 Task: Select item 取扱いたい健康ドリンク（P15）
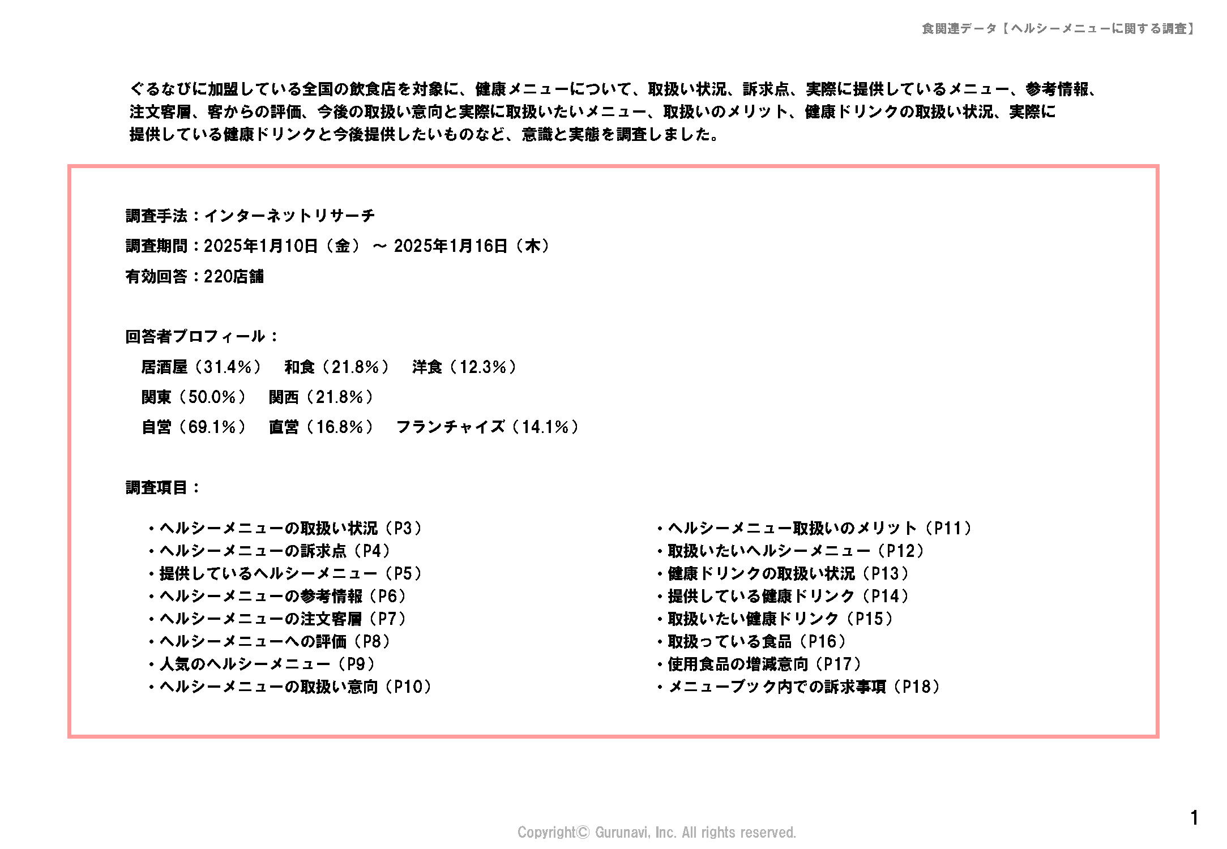click(775, 619)
